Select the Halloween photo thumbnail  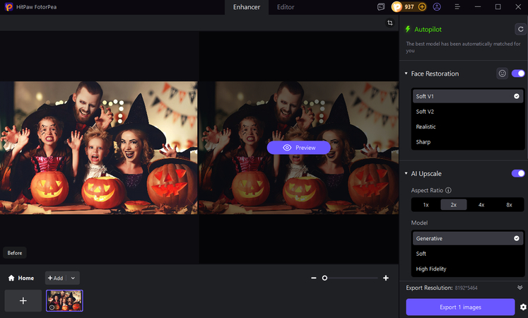pyautogui.click(x=64, y=300)
